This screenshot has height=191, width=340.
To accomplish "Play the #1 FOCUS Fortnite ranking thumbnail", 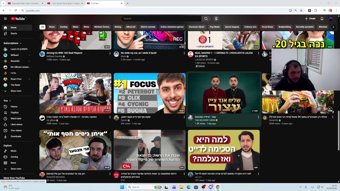I will pos(150,93).
